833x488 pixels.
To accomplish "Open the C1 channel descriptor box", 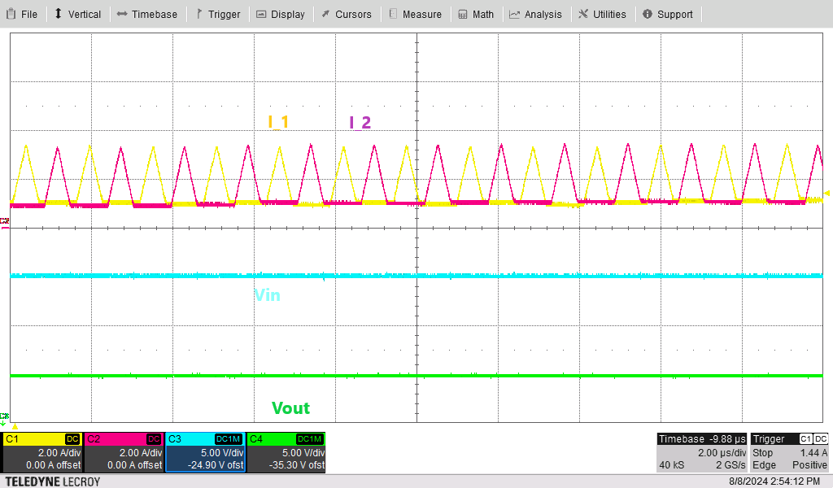I will 41,452.
